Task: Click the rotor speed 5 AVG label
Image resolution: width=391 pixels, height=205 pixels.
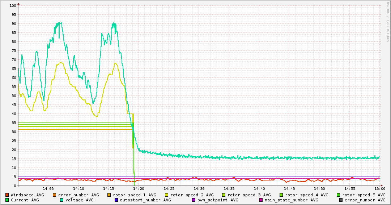Action: coord(364,195)
